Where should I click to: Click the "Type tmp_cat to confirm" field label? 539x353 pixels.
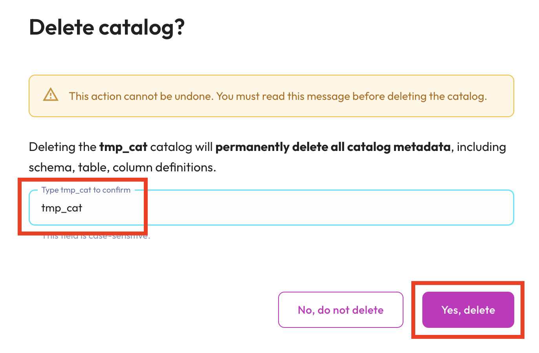86,190
